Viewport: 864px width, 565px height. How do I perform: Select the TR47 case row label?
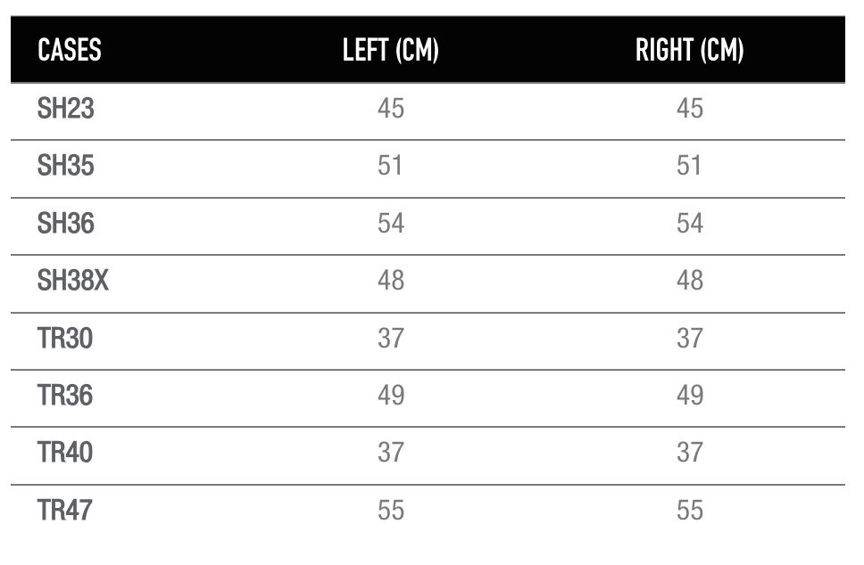(x=64, y=510)
